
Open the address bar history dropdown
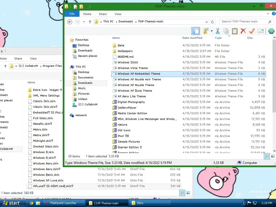(x=206, y=22)
